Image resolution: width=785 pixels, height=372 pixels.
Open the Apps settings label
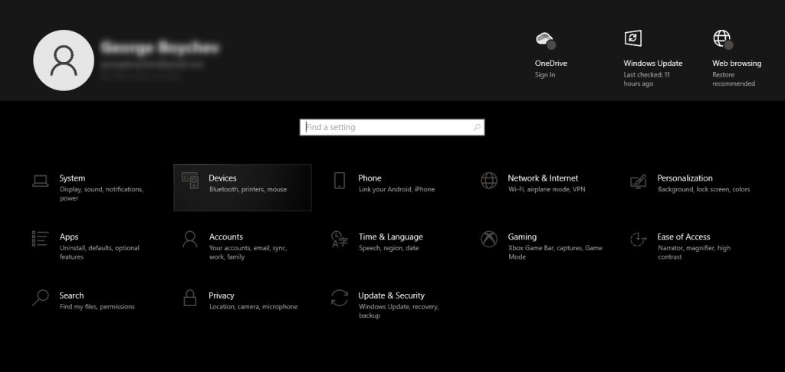coord(69,237)
